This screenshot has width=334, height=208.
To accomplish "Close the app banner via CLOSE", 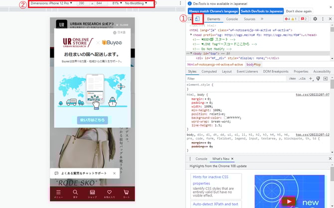I will 122,25.
